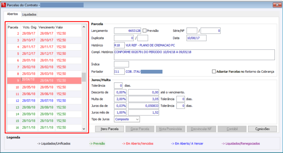Click the Histórico code field R18

point(119,45)
